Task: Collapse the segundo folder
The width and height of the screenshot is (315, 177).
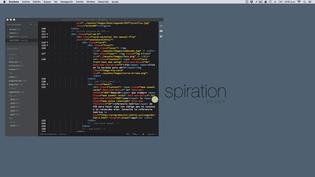Action: click(12, 96)
